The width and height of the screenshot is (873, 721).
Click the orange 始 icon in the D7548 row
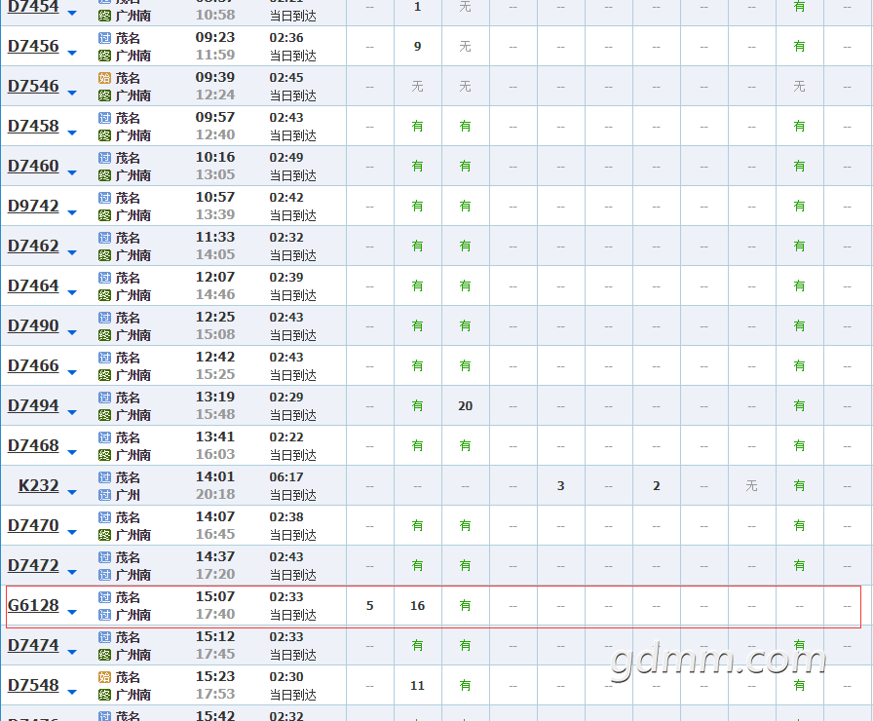point(104,677)
